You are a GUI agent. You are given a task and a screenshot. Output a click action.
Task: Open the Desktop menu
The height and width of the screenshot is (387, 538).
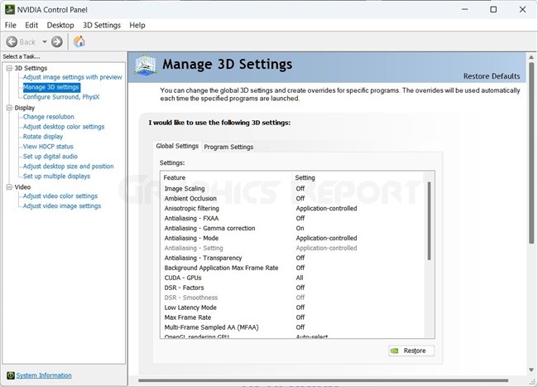pyautogui.click(x=60, y=25)
